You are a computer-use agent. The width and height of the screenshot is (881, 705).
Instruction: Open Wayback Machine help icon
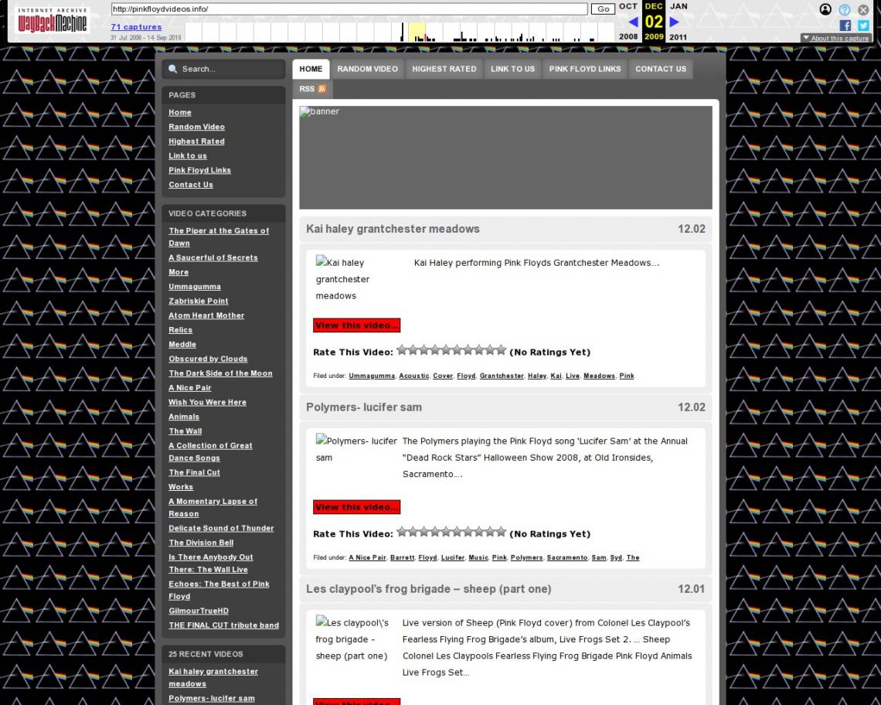(844, 9)
